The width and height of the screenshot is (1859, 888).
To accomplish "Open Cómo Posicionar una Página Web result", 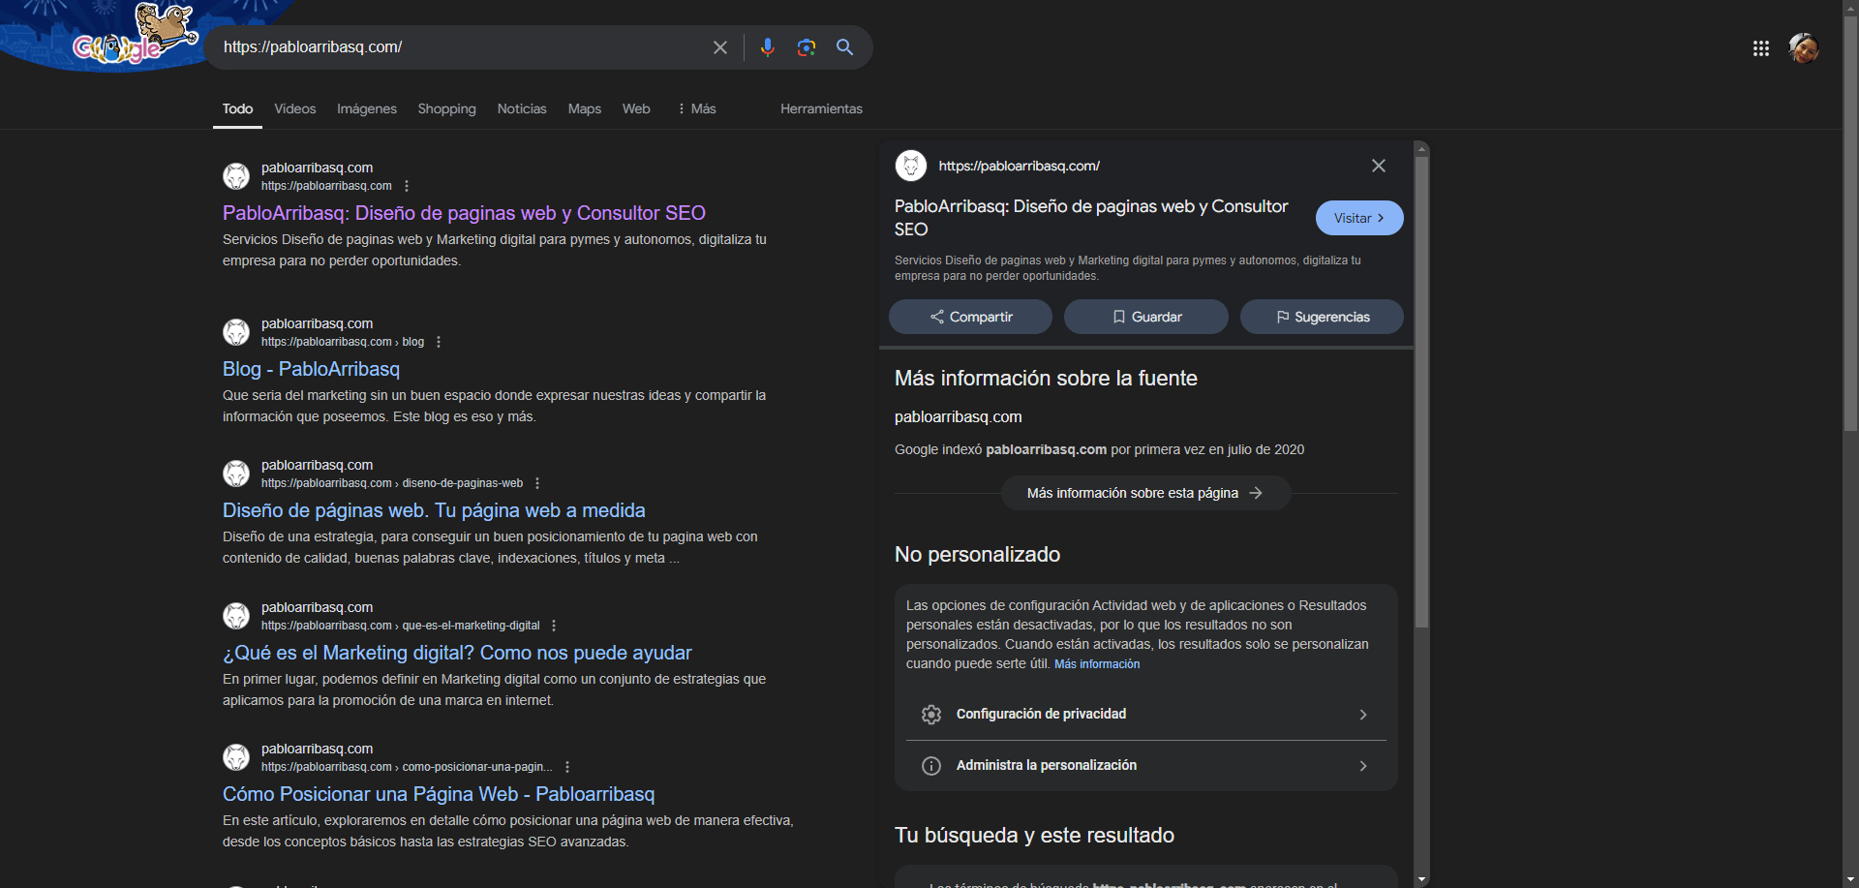I will (439, 794).
